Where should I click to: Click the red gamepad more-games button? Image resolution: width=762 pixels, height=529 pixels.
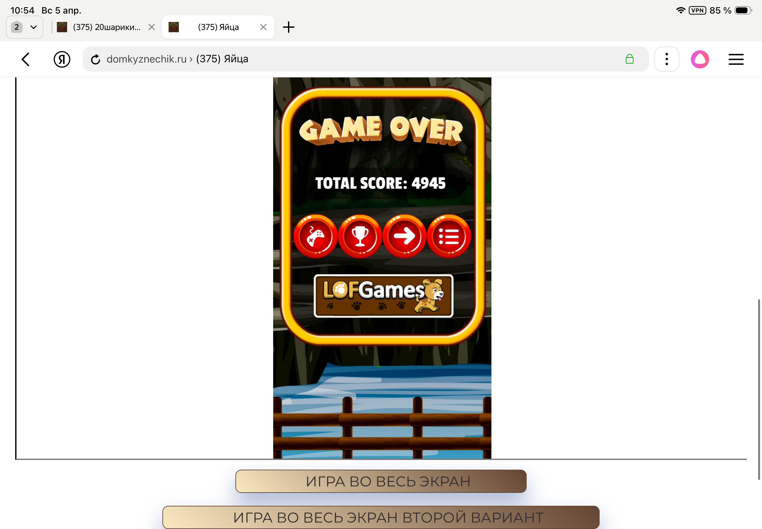315,236
